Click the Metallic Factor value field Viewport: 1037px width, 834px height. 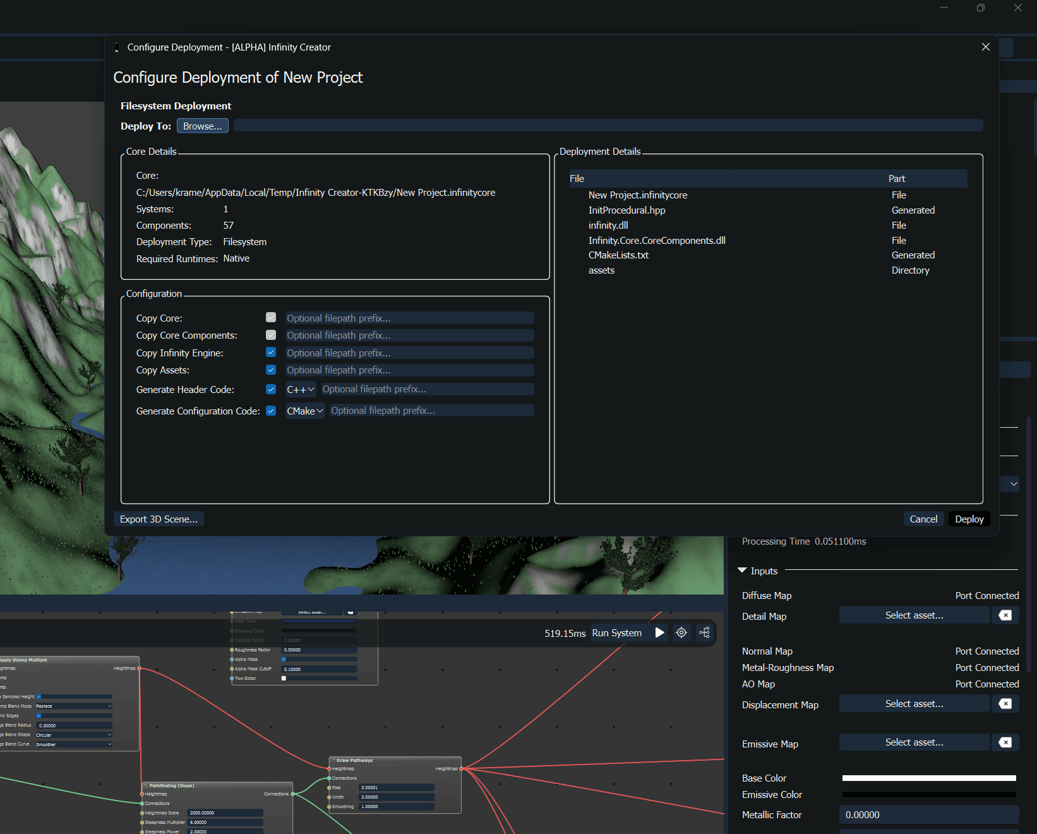(x=928, y=815)
